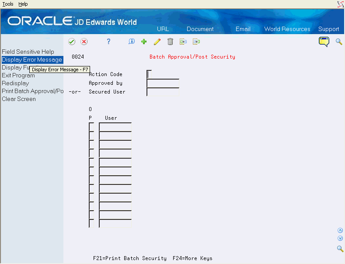This screenshot has height=264, width=345.
Task: Click the magnifier icon in top toolbar
Action: 339,42
